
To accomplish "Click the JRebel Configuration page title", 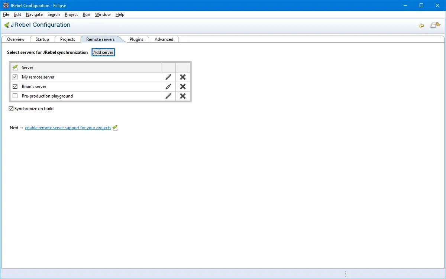I will coord(41,25).
